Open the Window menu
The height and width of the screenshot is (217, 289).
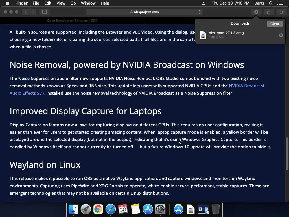(x=88, y=3)
